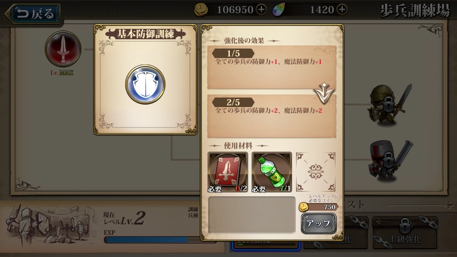Viewport: 457px width, 257px height.
Task: Open the locked middle enhancement tab
Action: tap(336, 233)
